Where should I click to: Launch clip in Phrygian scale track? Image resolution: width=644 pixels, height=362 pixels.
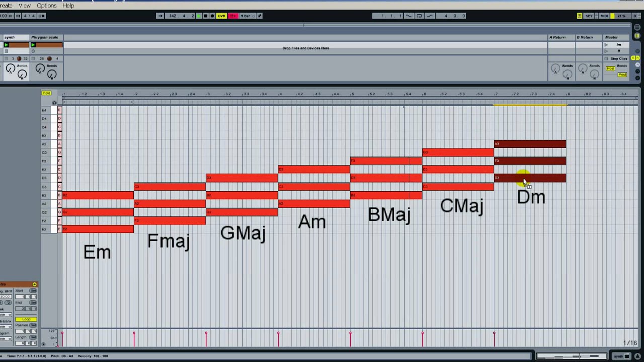33,45
